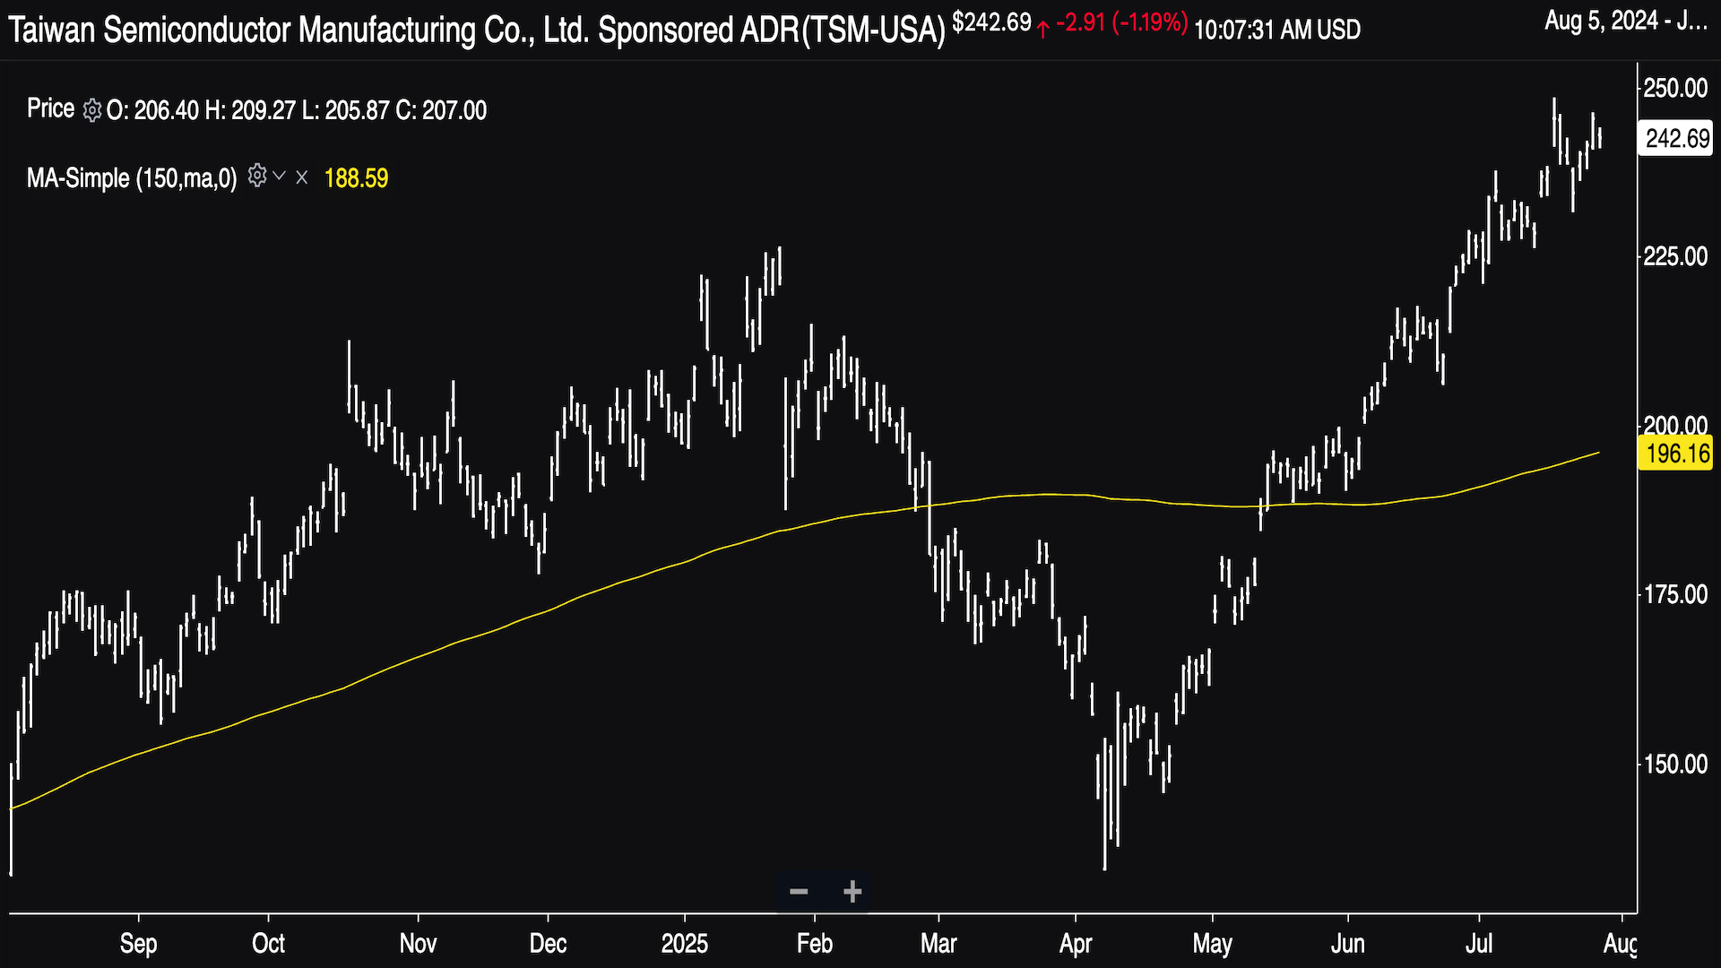Click the white 242.69 price axis tag
This screenshot has height=968, width=1721.
[1675, 139]
